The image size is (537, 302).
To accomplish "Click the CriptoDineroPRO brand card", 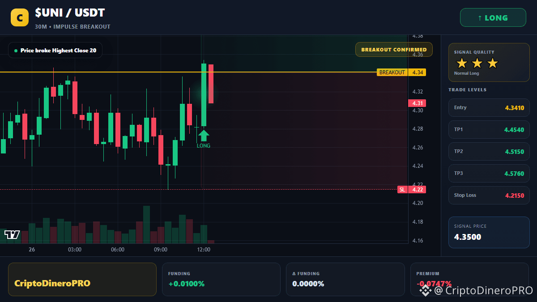I will pyautogui.click(x=82, y=279).
